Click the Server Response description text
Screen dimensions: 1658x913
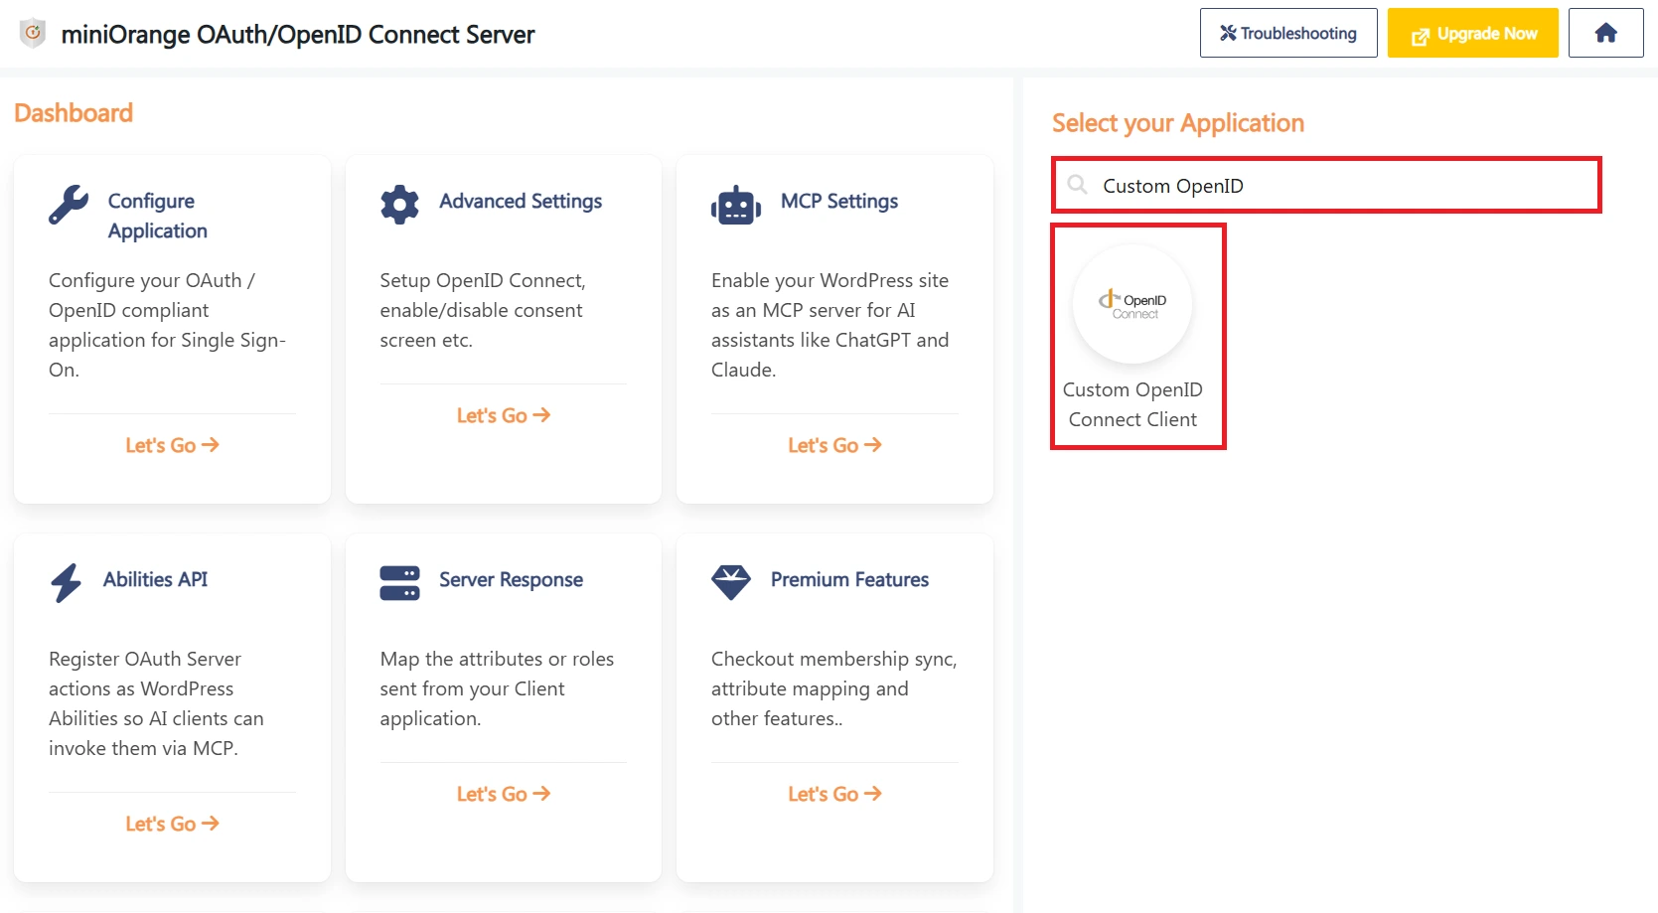pos(497,688)
